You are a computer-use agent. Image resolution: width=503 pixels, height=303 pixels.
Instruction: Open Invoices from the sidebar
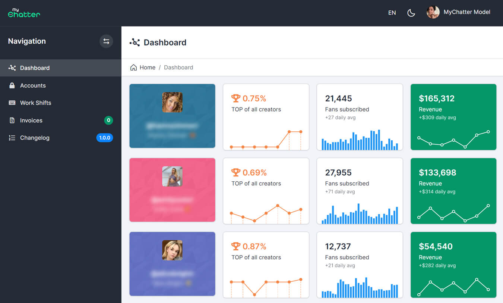tap(31, 121)
